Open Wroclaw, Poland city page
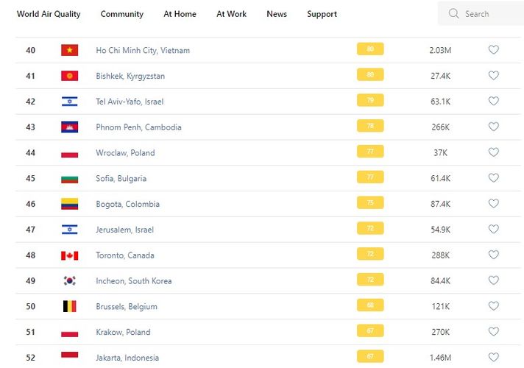This screenshot has height=368, width=524. [x=125, y=153]
